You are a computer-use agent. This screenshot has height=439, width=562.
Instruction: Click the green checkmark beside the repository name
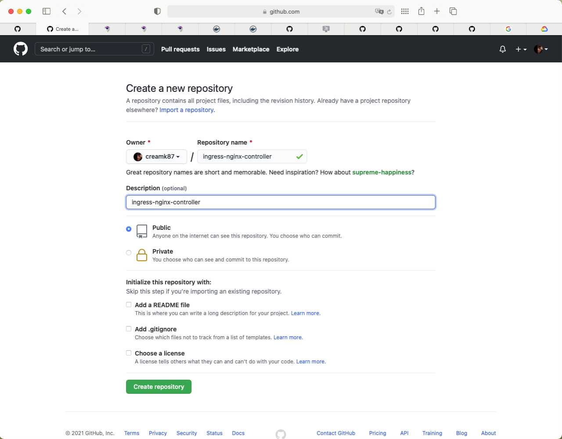(299, 156)
